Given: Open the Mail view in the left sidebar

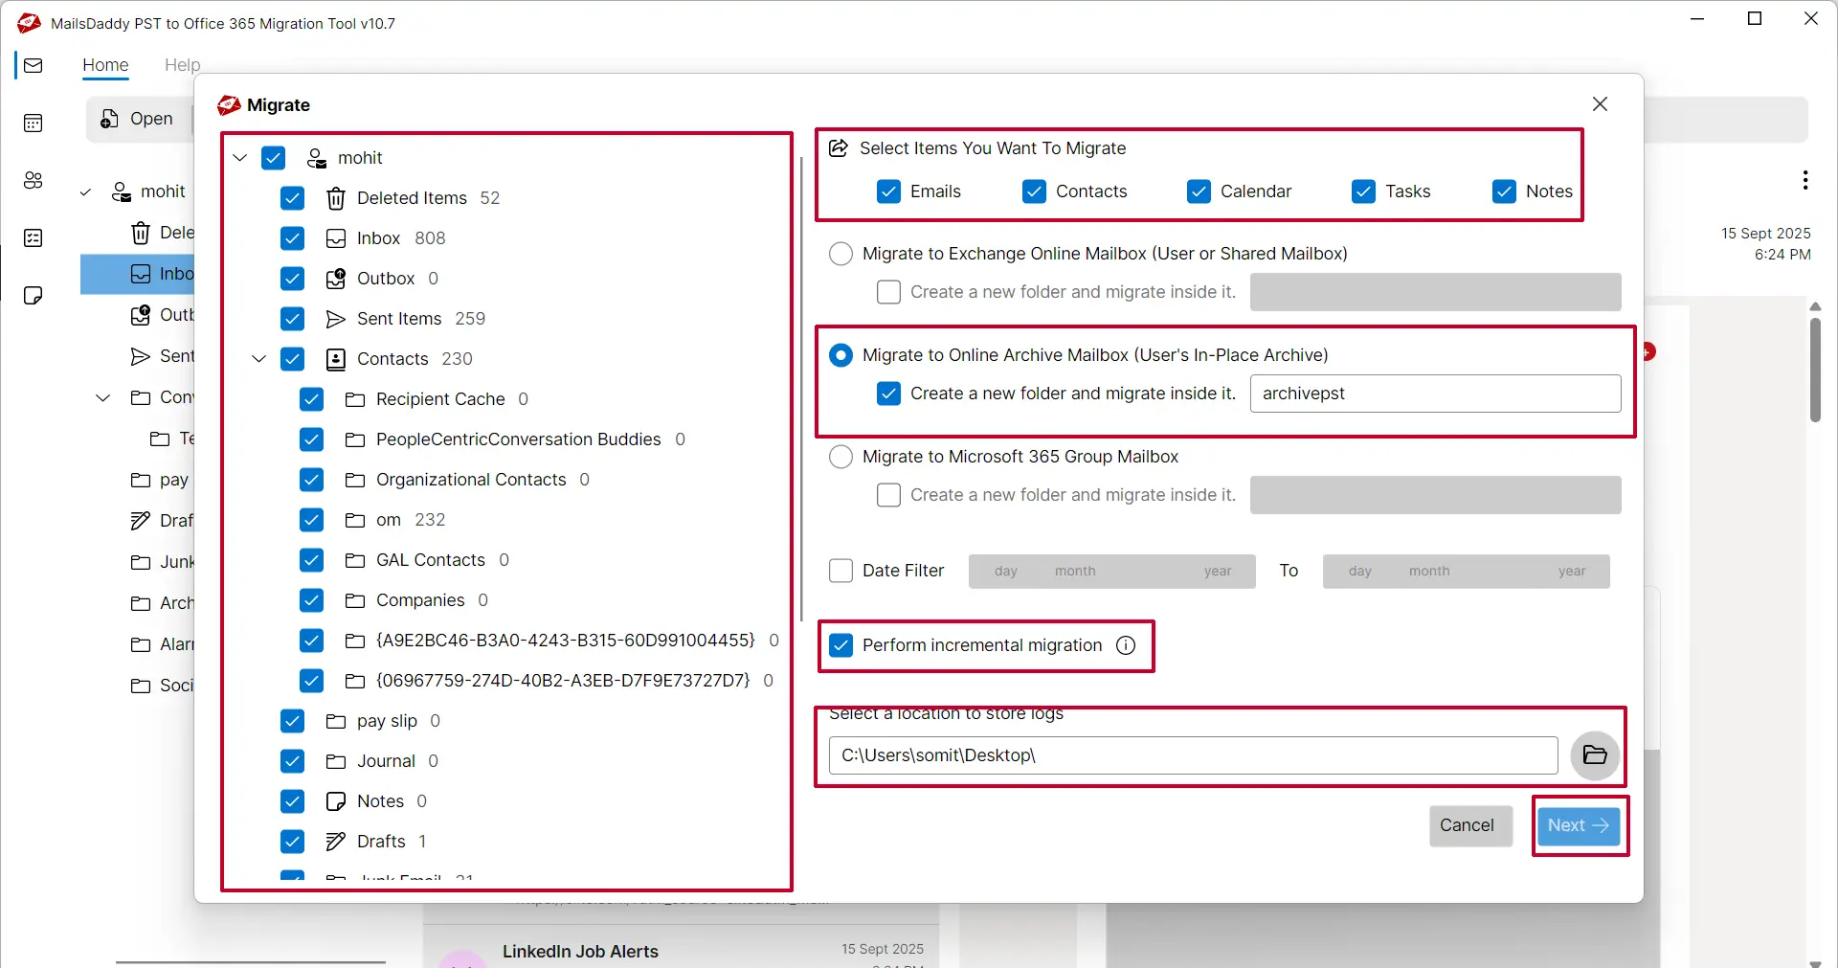Looking at the screenshot, I should [34, 65].
